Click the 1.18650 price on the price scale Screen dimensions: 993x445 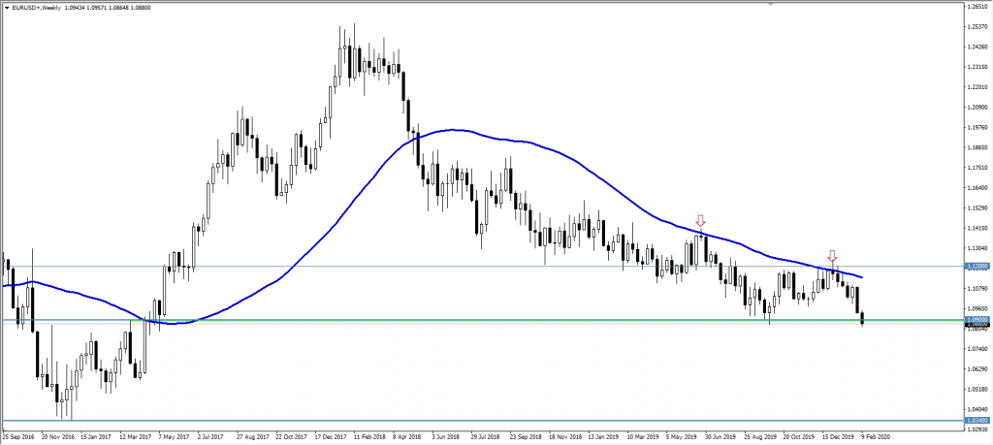[977, 147]
